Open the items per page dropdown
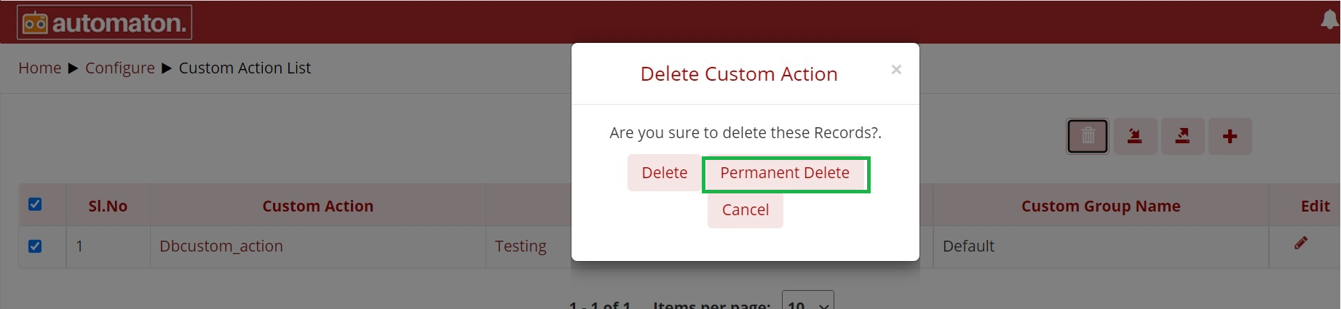This screenshot has height=309, width=1341. (x=807, y=302)
